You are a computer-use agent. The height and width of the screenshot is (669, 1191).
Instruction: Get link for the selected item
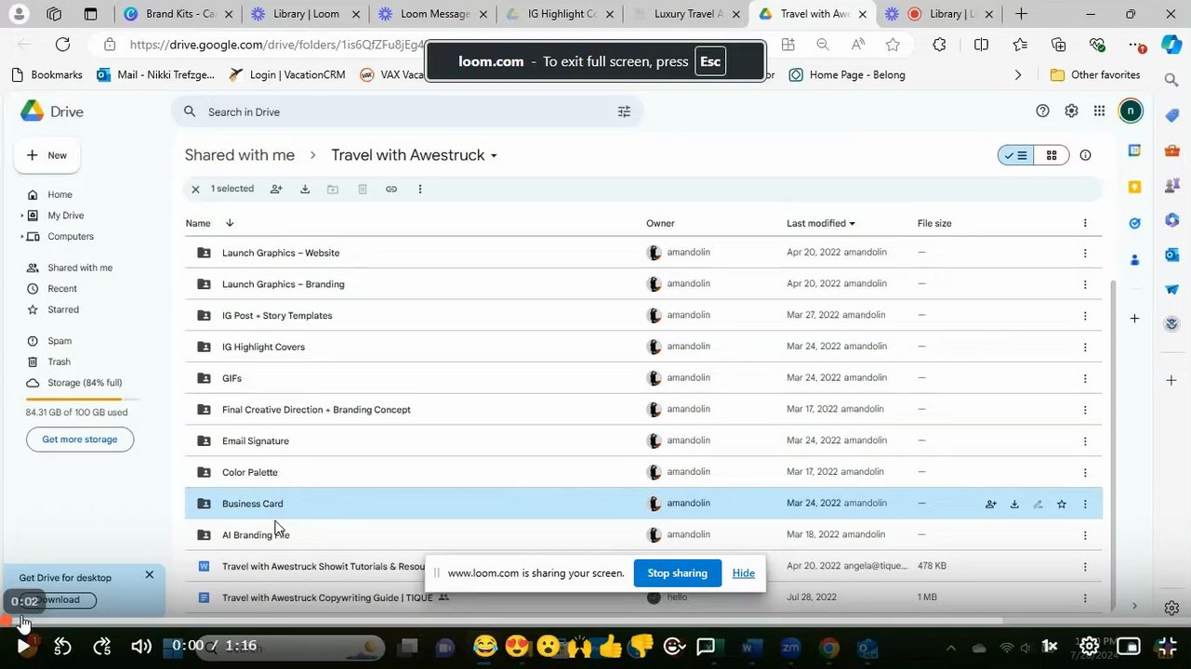pos(391,190)
